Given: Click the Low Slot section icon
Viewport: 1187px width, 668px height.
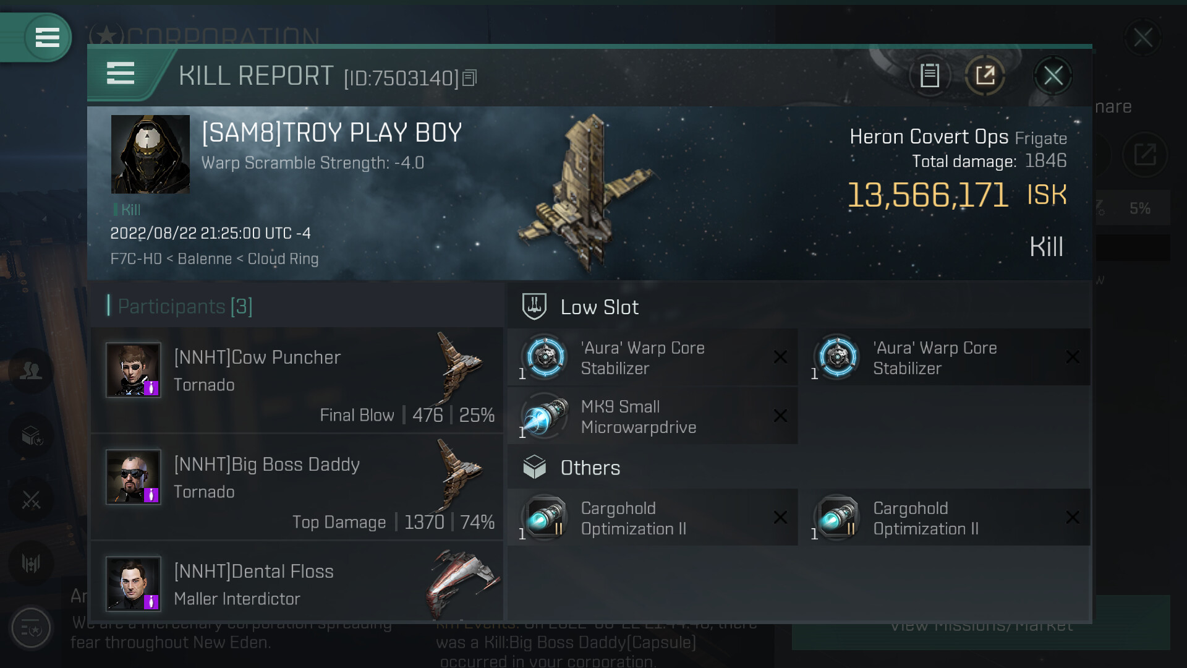Looking at the screenshot, I should coord(534,307).
